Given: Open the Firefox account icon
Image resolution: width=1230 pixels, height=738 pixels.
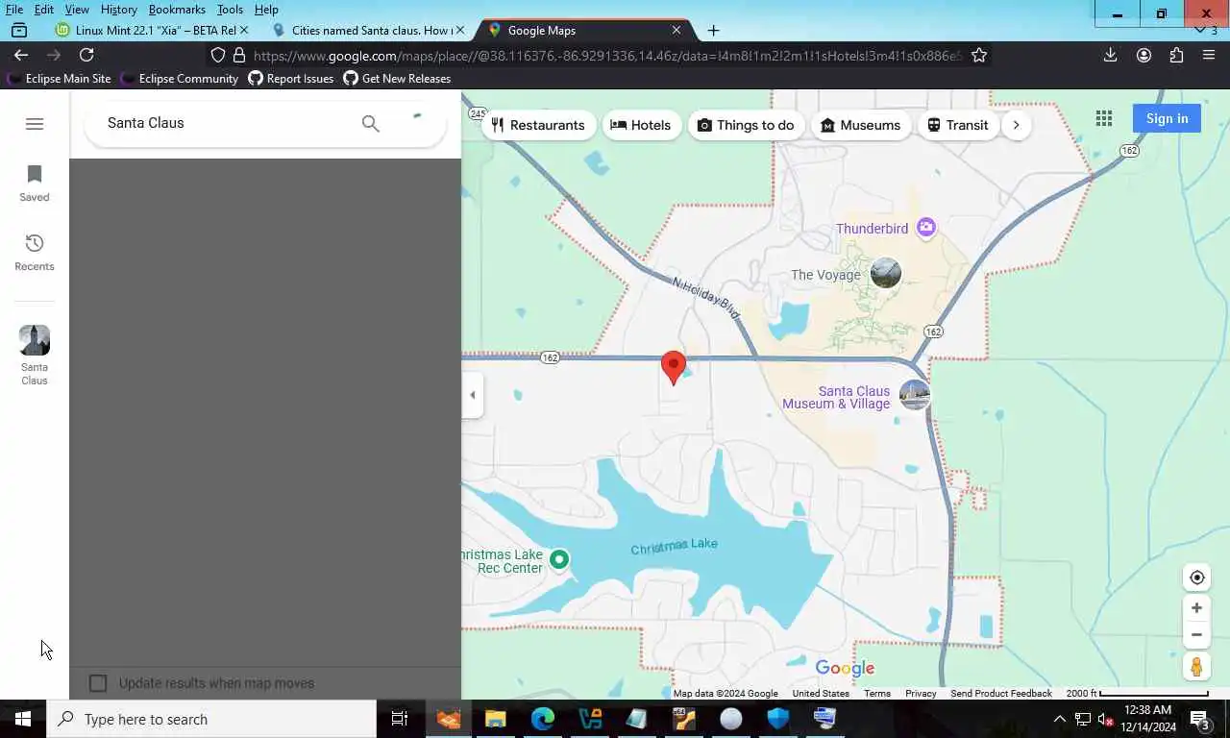Looking at the screenshot, I should pyautogui.click(x=1144, y=55).
